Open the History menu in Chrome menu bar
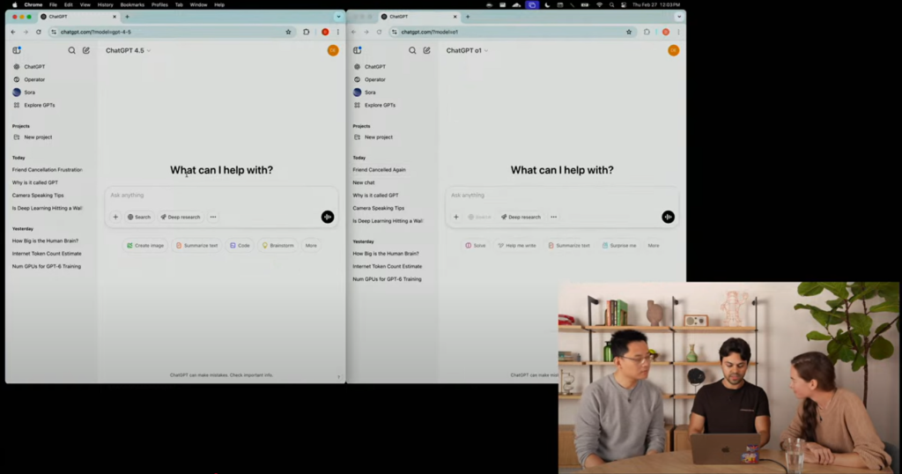Image resolution: width=902 pixels, height=474 pixels. pyautogui.click(x=105, y=4)
